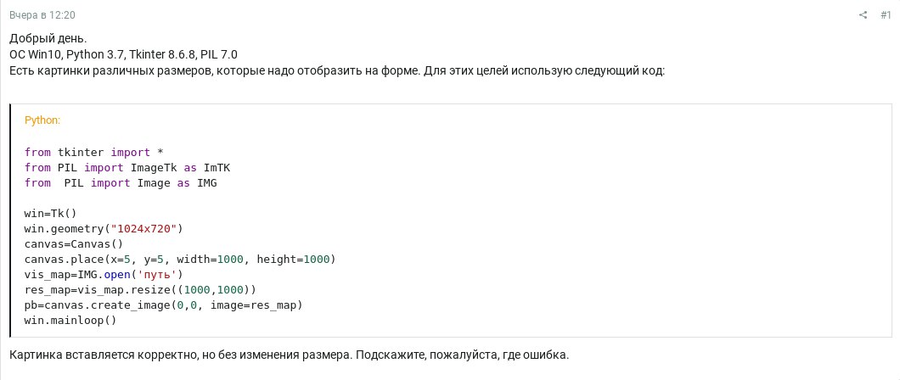Click the dark left border of code block
This screenshot has width=900, height=380.
[10, 221]
